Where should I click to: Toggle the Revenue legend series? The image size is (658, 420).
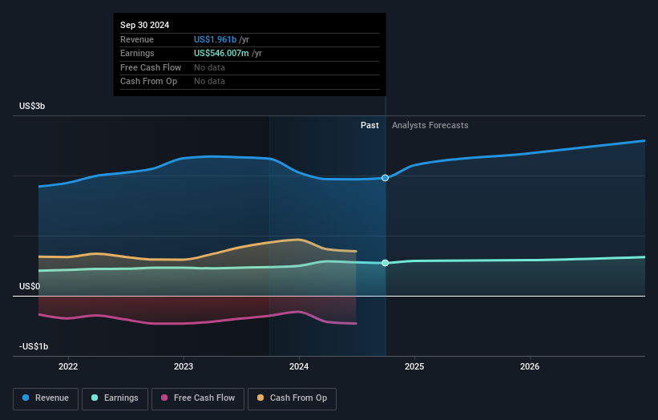pos(46,398)
